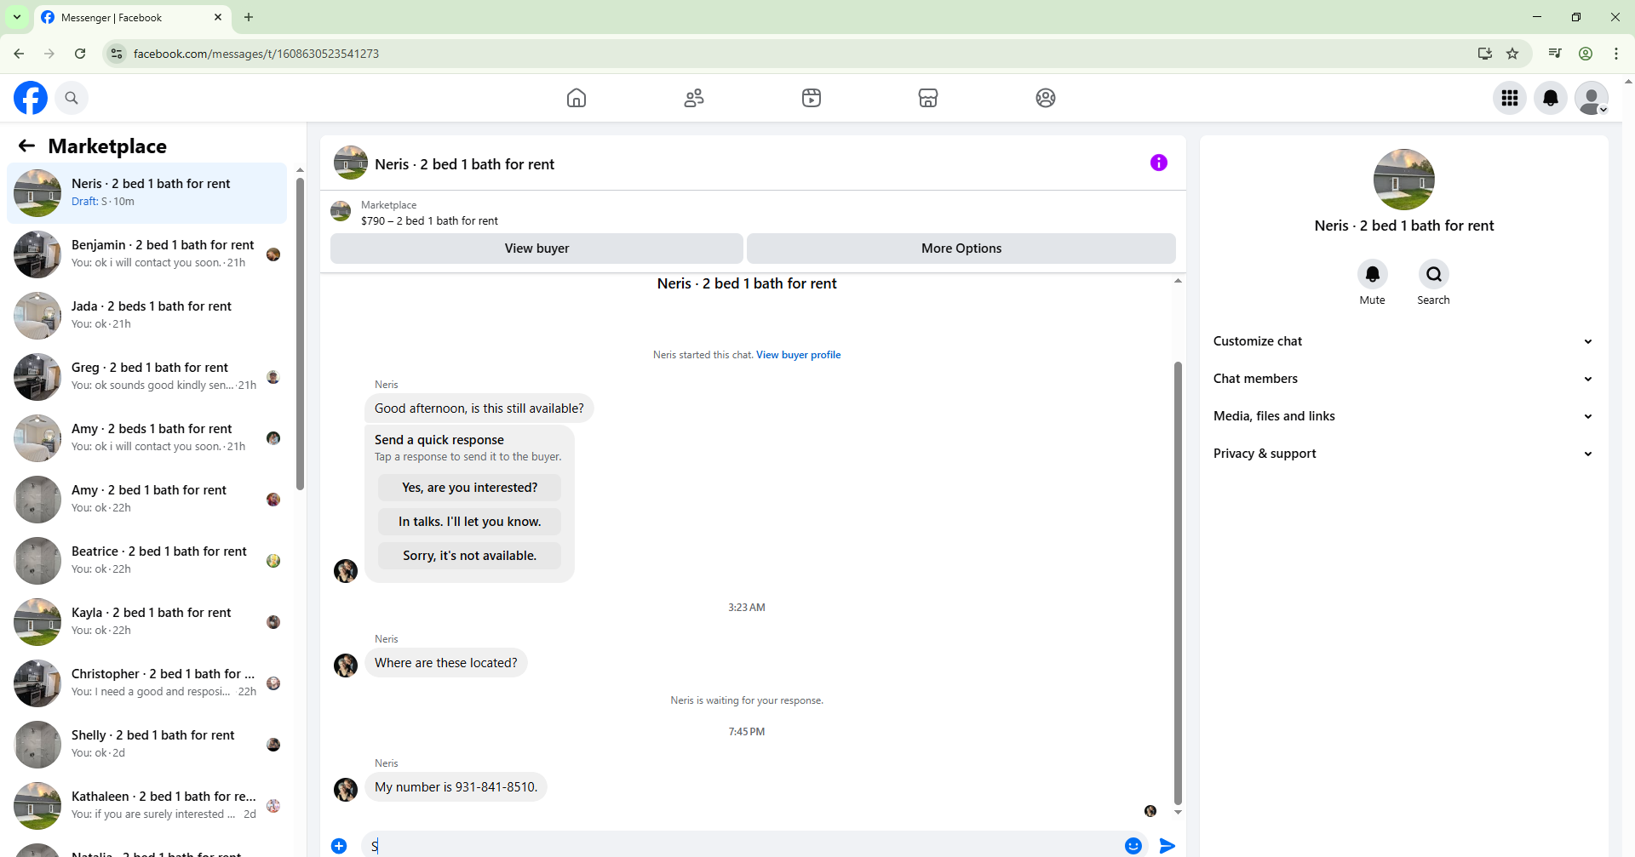The width and height of the screenshot is (1635, 857).
Task: Send the message with the arrow icon
Action: [x=1167, y=845]
